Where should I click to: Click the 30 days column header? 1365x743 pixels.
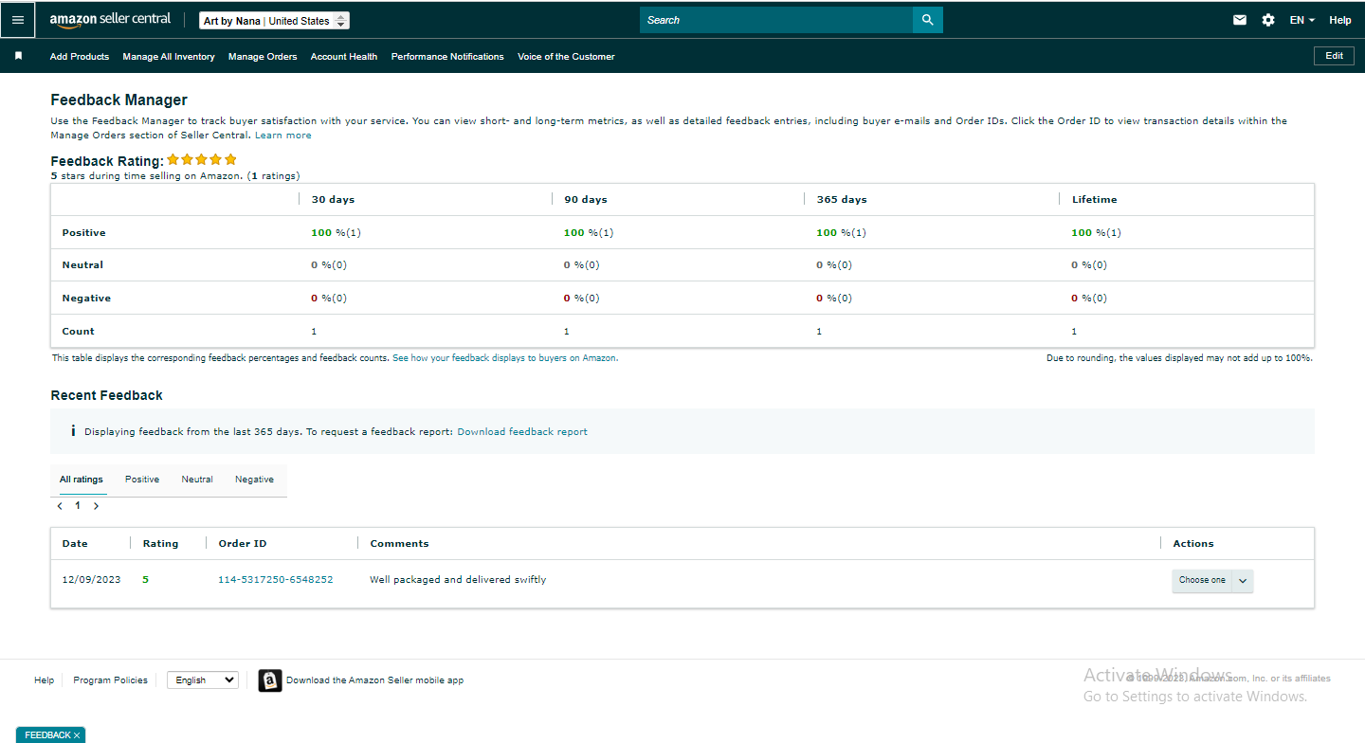pyautogui.click(x=333, y=200)
